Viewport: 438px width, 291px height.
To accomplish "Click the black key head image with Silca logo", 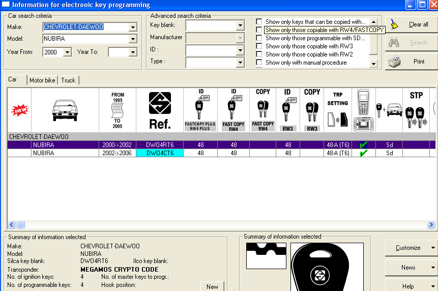I will [x=327, y=267].
